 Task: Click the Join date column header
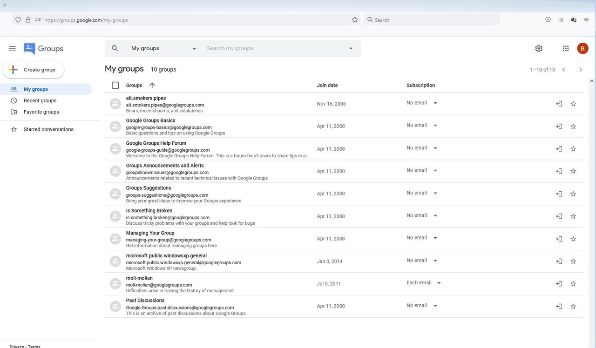click(327, 86)
